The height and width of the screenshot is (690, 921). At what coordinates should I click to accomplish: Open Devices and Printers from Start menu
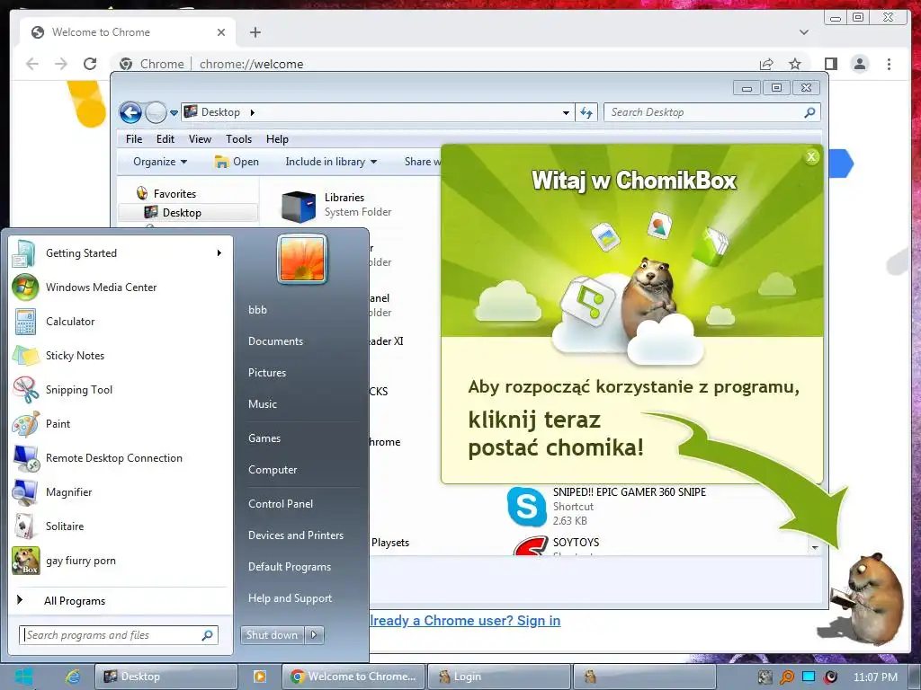[295, 535]
